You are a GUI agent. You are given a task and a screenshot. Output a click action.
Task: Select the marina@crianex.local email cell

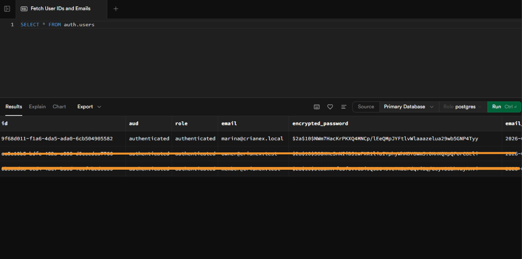click(253, 138)
